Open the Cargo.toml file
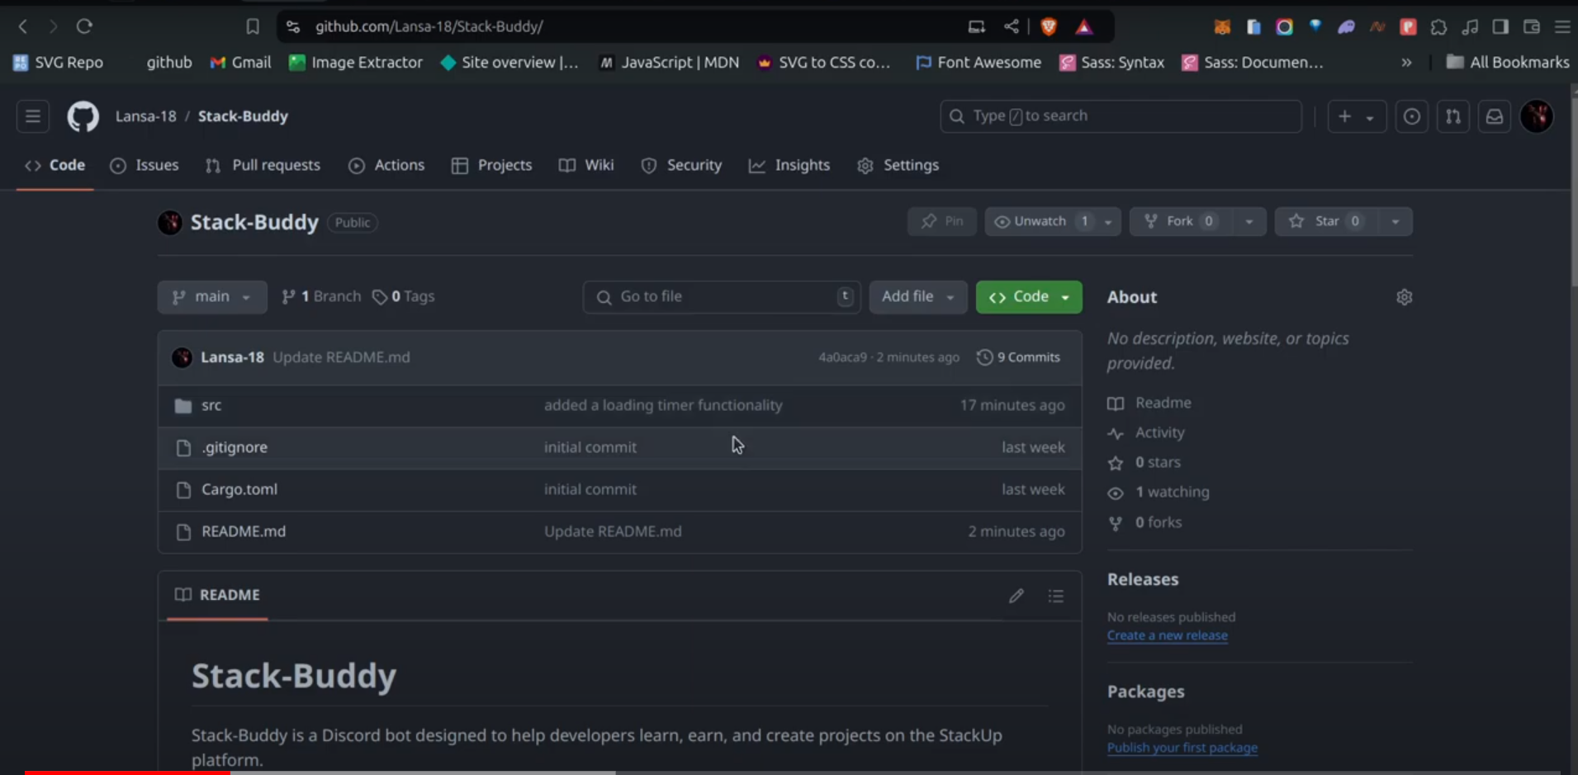This screenshot has height=775, width=1578. pyautogui.click(x=239, y=489)
